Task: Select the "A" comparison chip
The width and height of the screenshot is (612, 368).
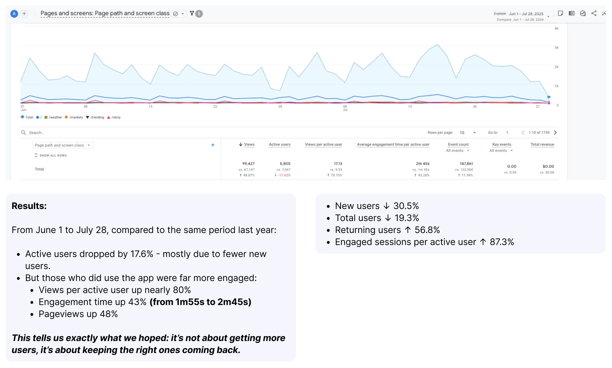Action: [14, 14]
